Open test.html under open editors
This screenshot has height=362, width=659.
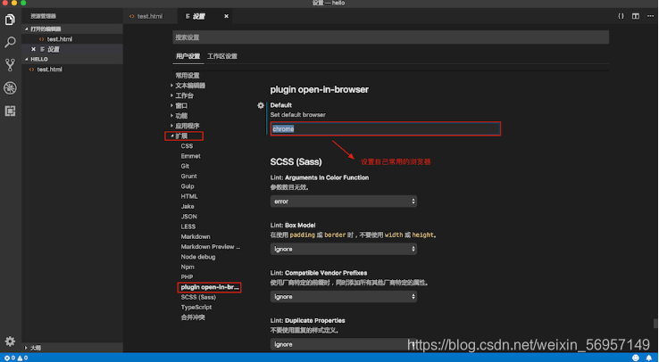60,39
